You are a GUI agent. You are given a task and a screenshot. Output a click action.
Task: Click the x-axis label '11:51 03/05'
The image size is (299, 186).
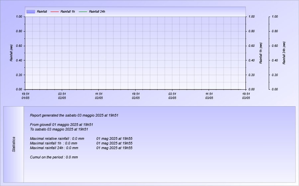tap(209, 96)
